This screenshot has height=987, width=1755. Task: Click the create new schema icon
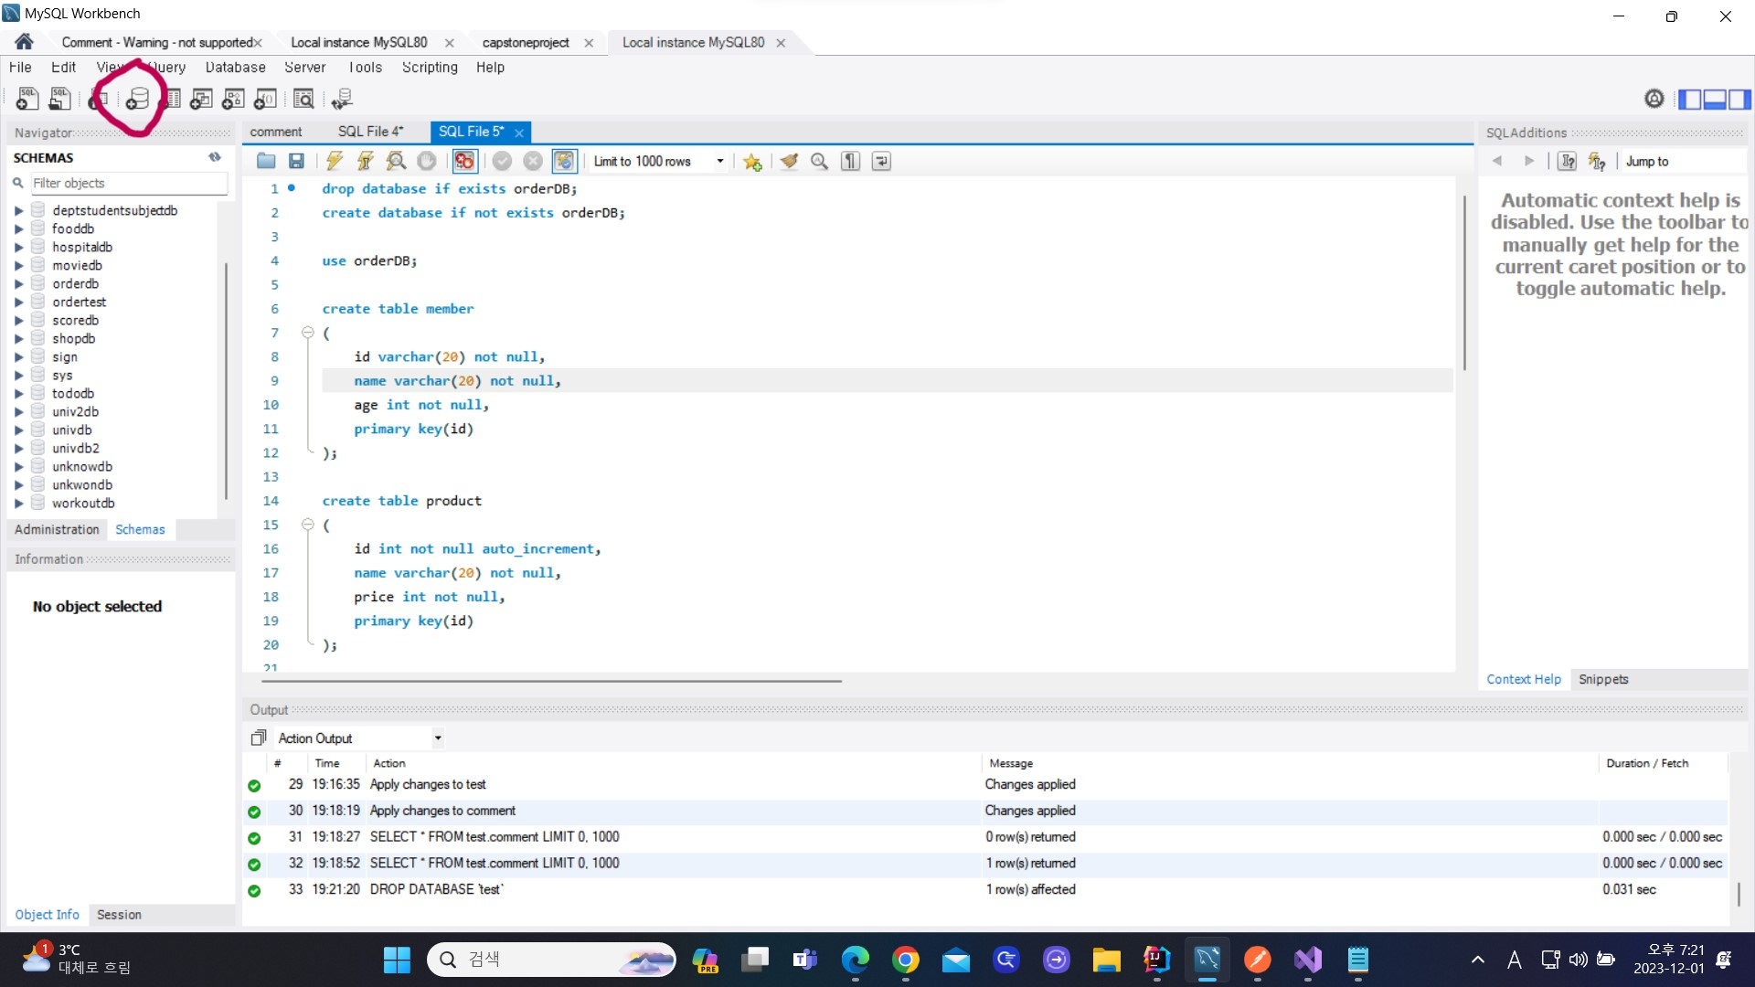point(137,99)
